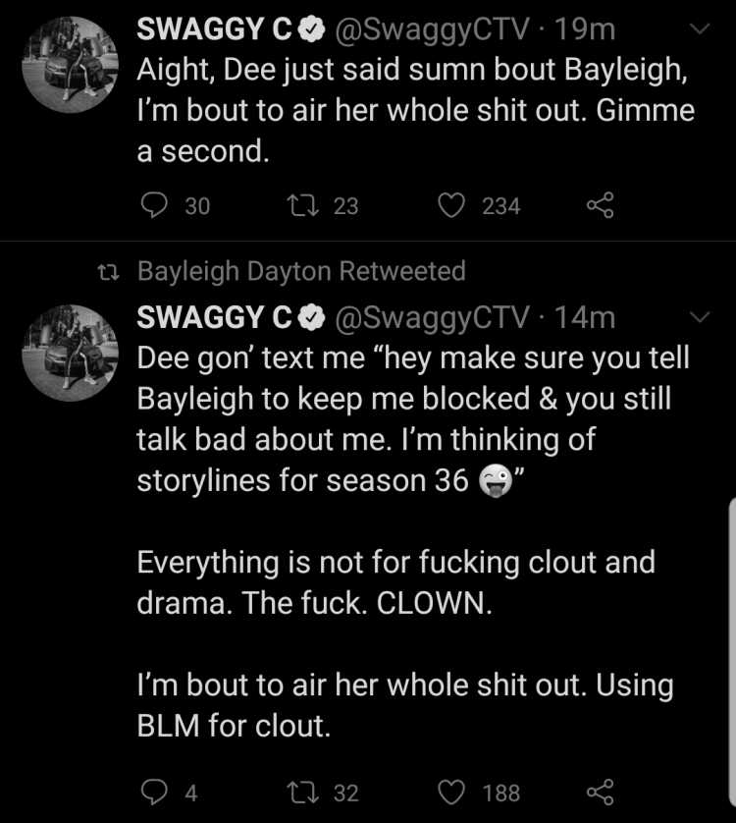This screenshot has width=736, height=823.
Task: Click the verified badge on second tweet
Action: coord(312,317)
